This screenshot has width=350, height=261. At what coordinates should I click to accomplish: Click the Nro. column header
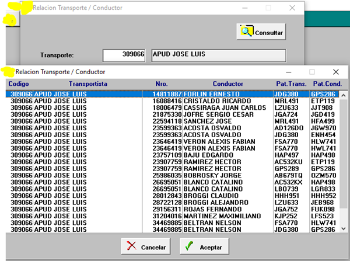pyautogui.click(x=162, y=84)
